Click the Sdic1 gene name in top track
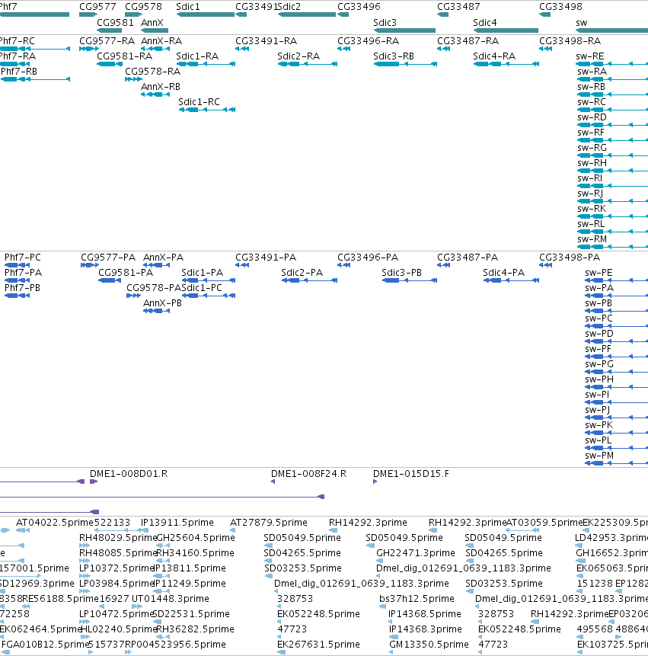 point(188,7)
